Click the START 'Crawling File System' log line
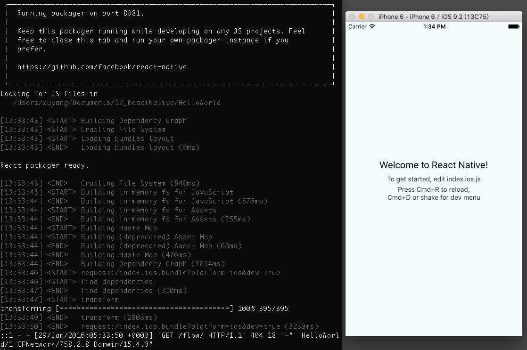The image size is (527, 350). [83, 130]
